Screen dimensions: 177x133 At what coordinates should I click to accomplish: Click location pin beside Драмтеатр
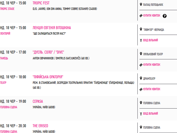tap(141, 78)
